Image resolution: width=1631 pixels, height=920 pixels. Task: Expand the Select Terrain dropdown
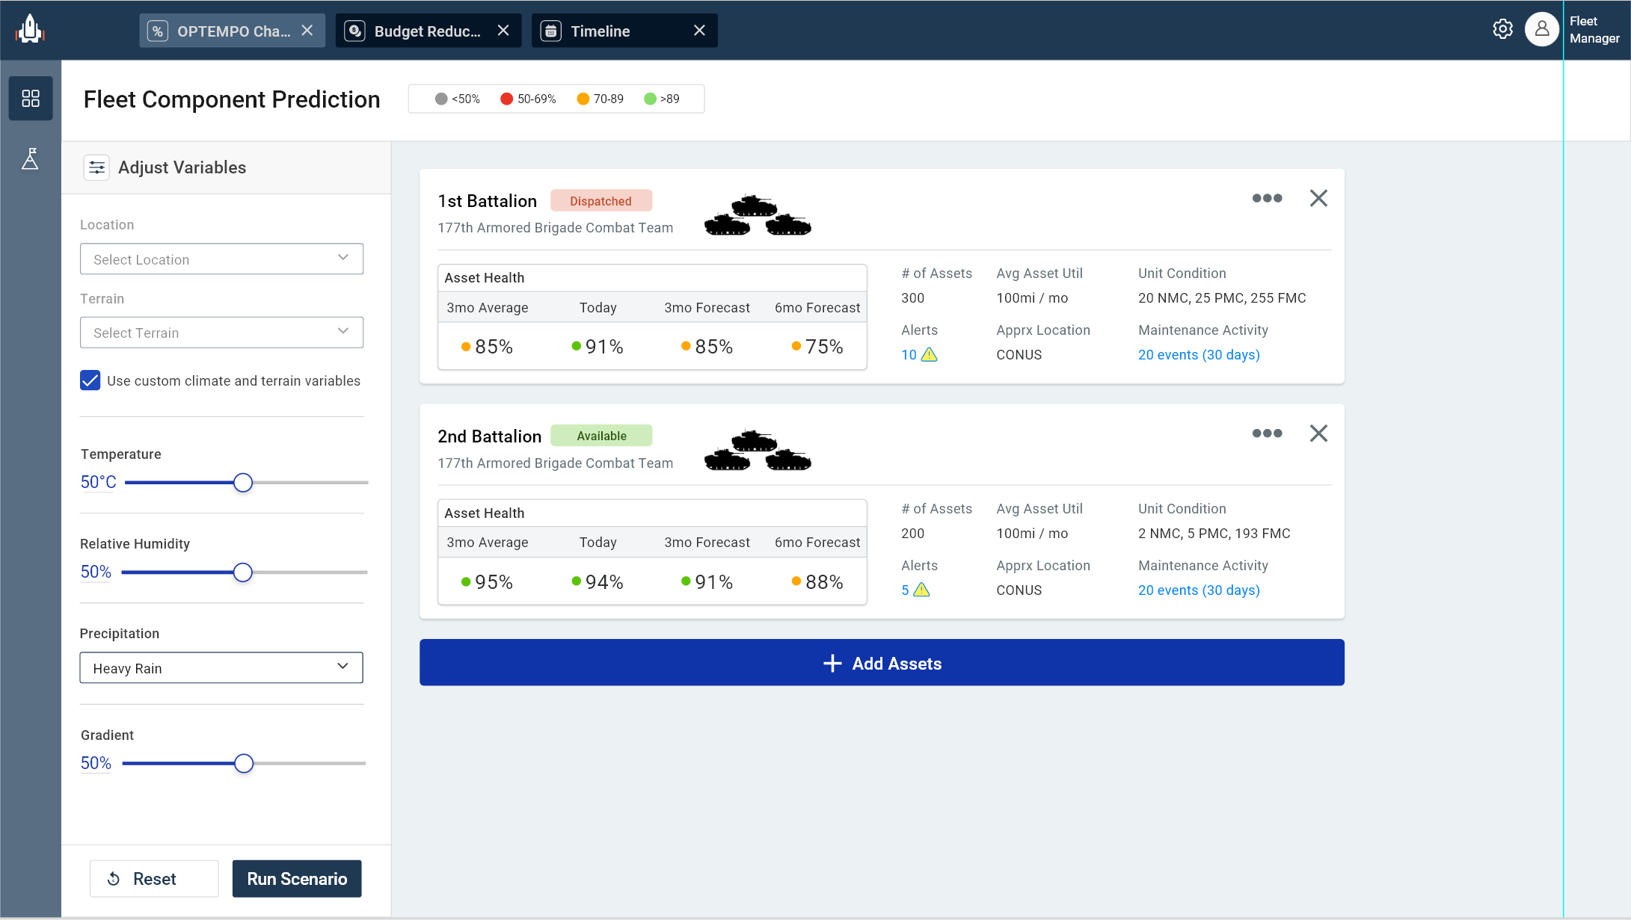click(x=221, y=332)
